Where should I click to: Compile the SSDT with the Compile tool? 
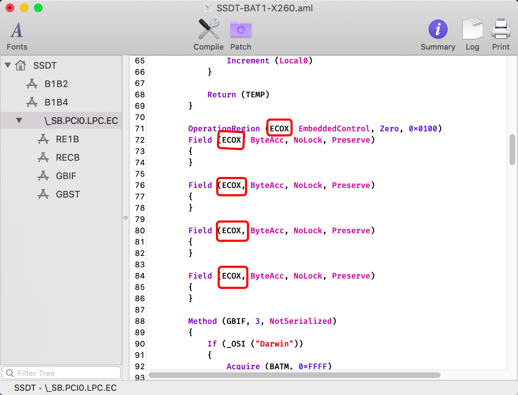tap(208, 35)
